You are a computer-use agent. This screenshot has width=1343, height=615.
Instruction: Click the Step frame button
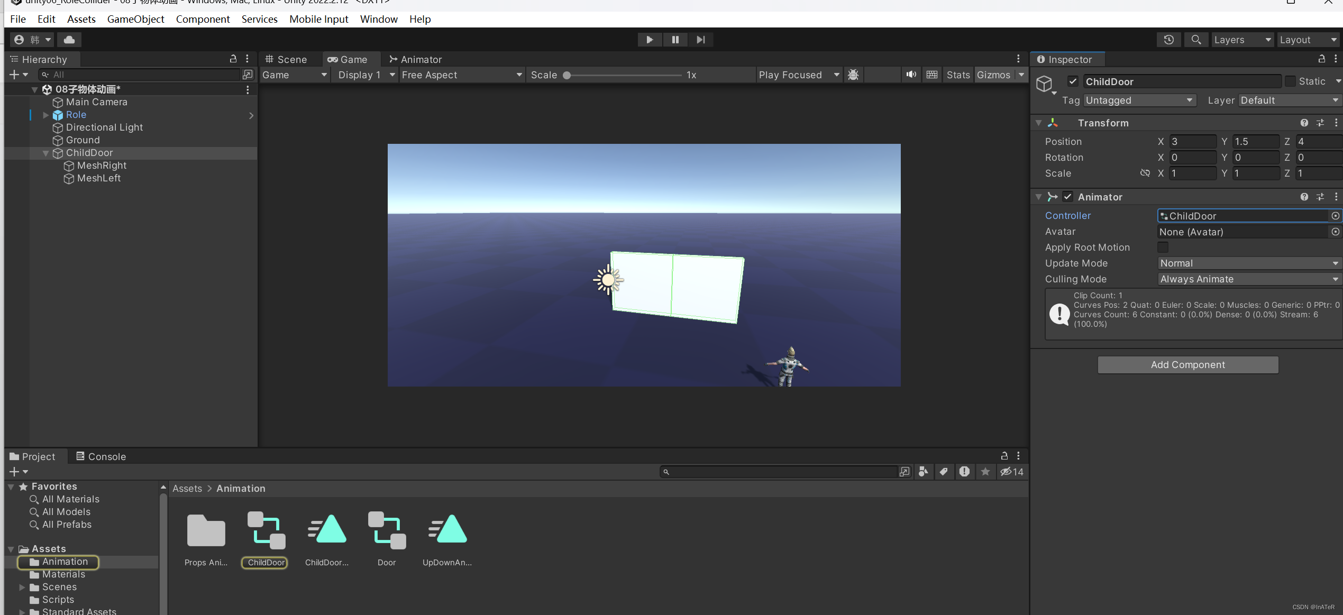(700, 40)
